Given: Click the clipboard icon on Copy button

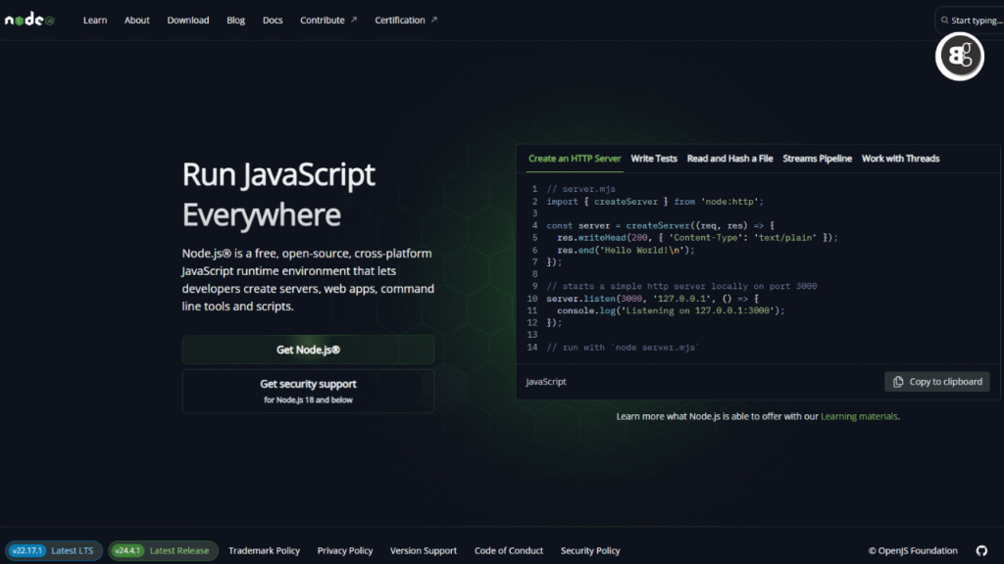Looking at the screenshot, I should tap(897, 381).
